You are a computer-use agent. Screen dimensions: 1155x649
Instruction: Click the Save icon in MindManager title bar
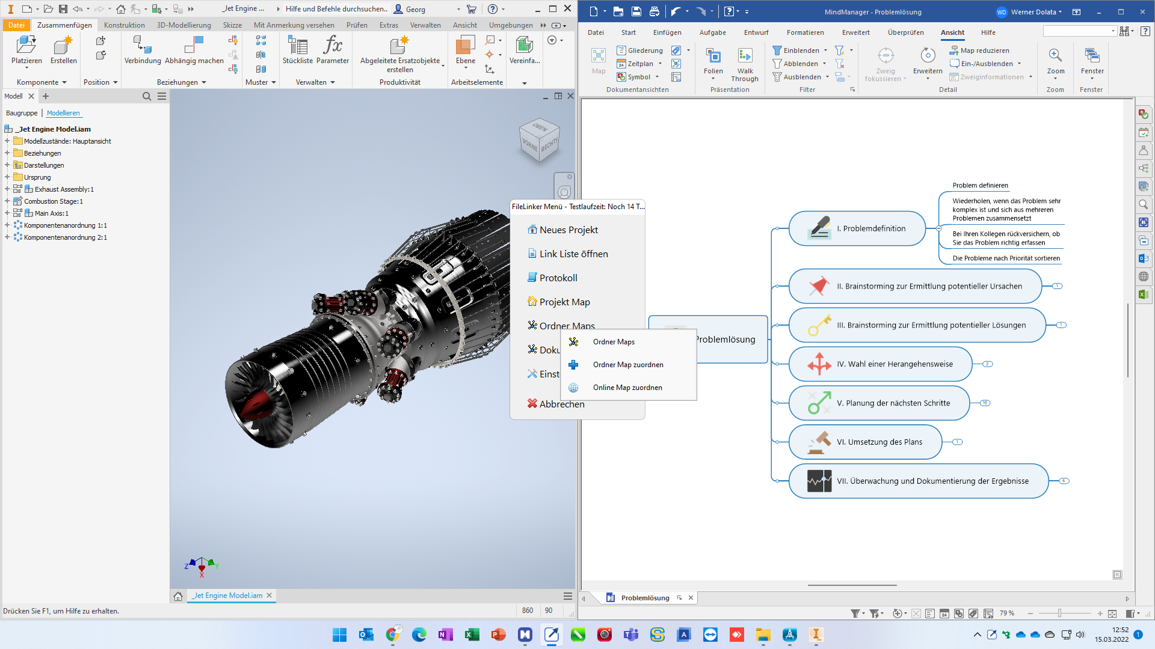[x=636, y=11]
